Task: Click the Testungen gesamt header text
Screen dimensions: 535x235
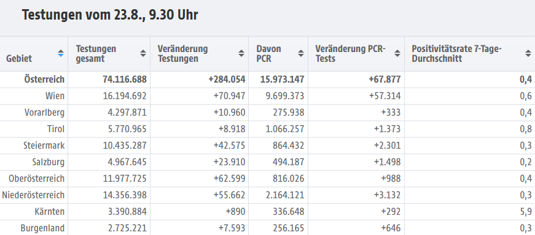Action: [96, 54]
